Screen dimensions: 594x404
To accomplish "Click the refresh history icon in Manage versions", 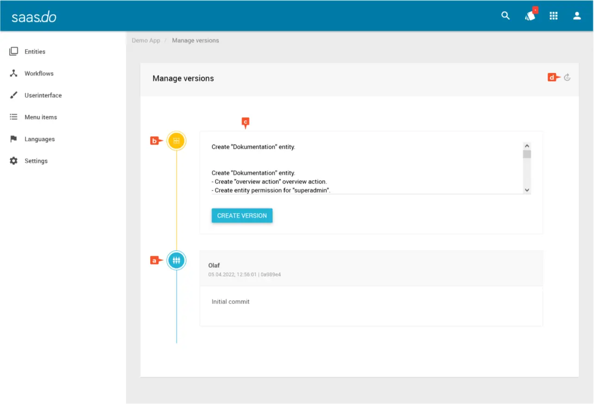I will [x=567, y=78].
